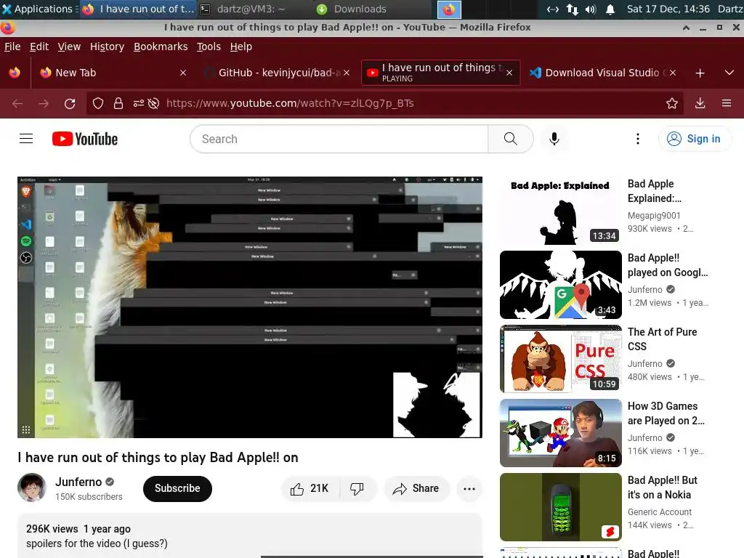Open the Edit menu
744x558 pixels.
tap(39, 46)
